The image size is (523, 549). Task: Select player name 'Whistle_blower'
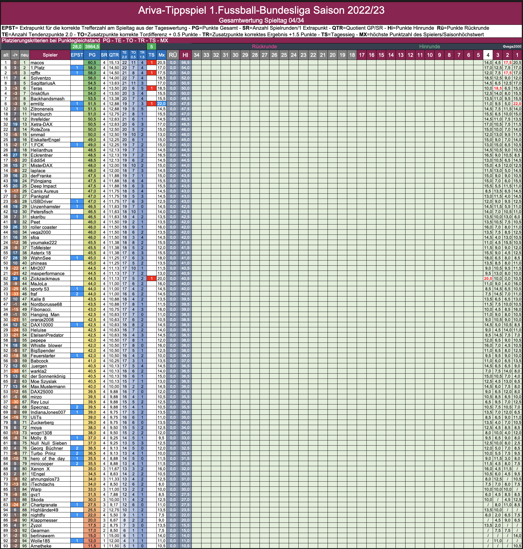46,345
